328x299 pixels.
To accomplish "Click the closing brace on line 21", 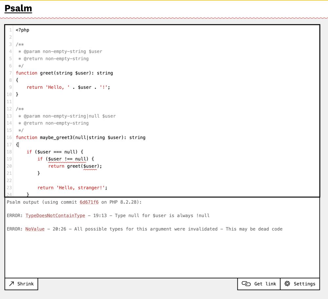I will point(39,173).
